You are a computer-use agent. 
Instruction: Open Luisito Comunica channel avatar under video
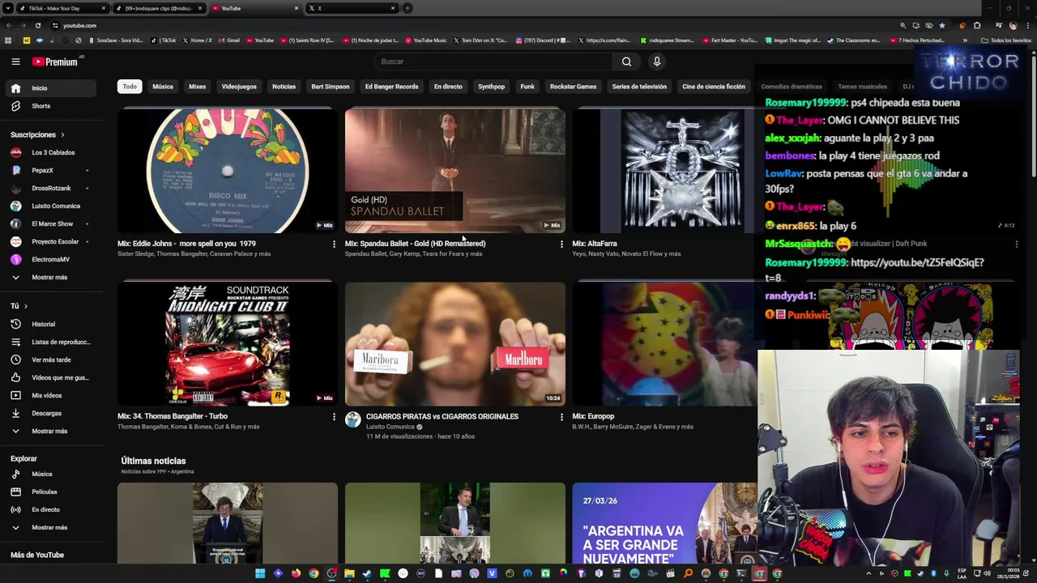click(352, 419)
